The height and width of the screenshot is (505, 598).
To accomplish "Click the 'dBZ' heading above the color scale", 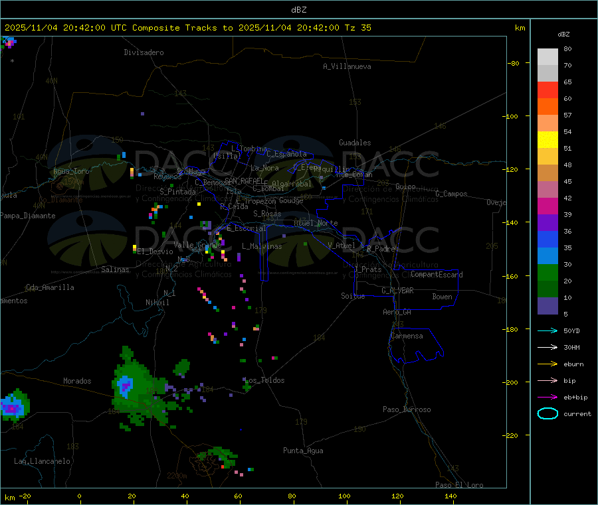I will tap(563, 35).
